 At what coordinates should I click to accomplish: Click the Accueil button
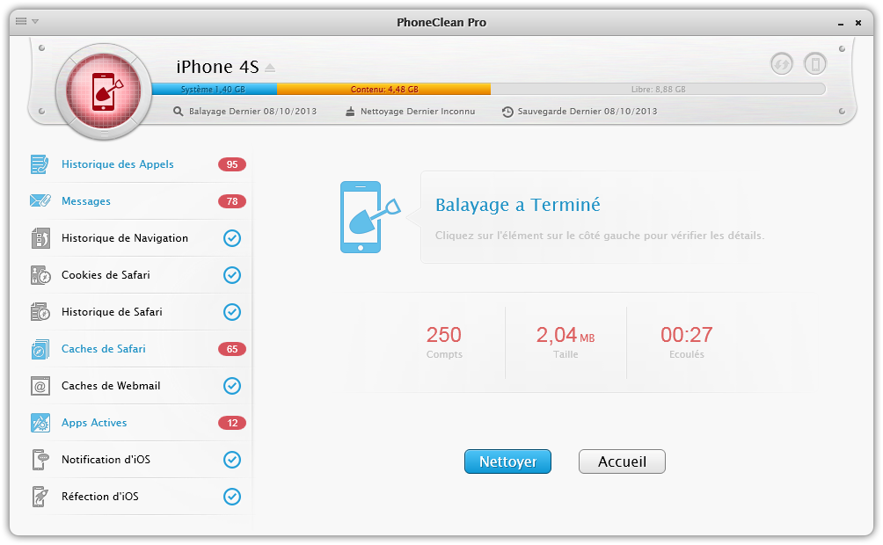(x=623, y=461)
